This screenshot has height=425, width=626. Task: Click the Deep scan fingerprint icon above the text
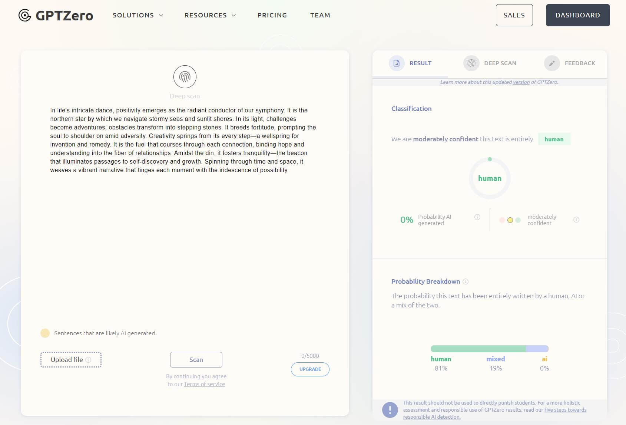(x=185, y=77)
